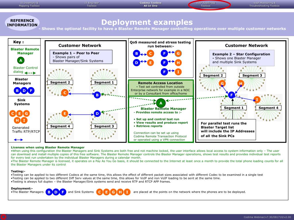This screenshot has height=220, width=294.
Task: Click the orange C circle in the Deployment line
Action: pyautogui.click(x=100, y=192)
